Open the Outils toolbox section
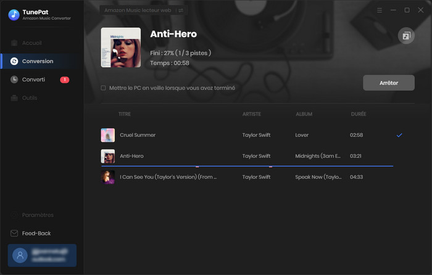Image resolution: width=432 pixels, height=275 pixels. click(x=30, y=98)
